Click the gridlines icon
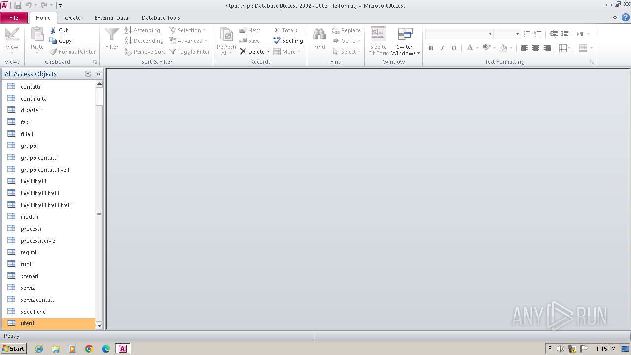 point(562,48)
